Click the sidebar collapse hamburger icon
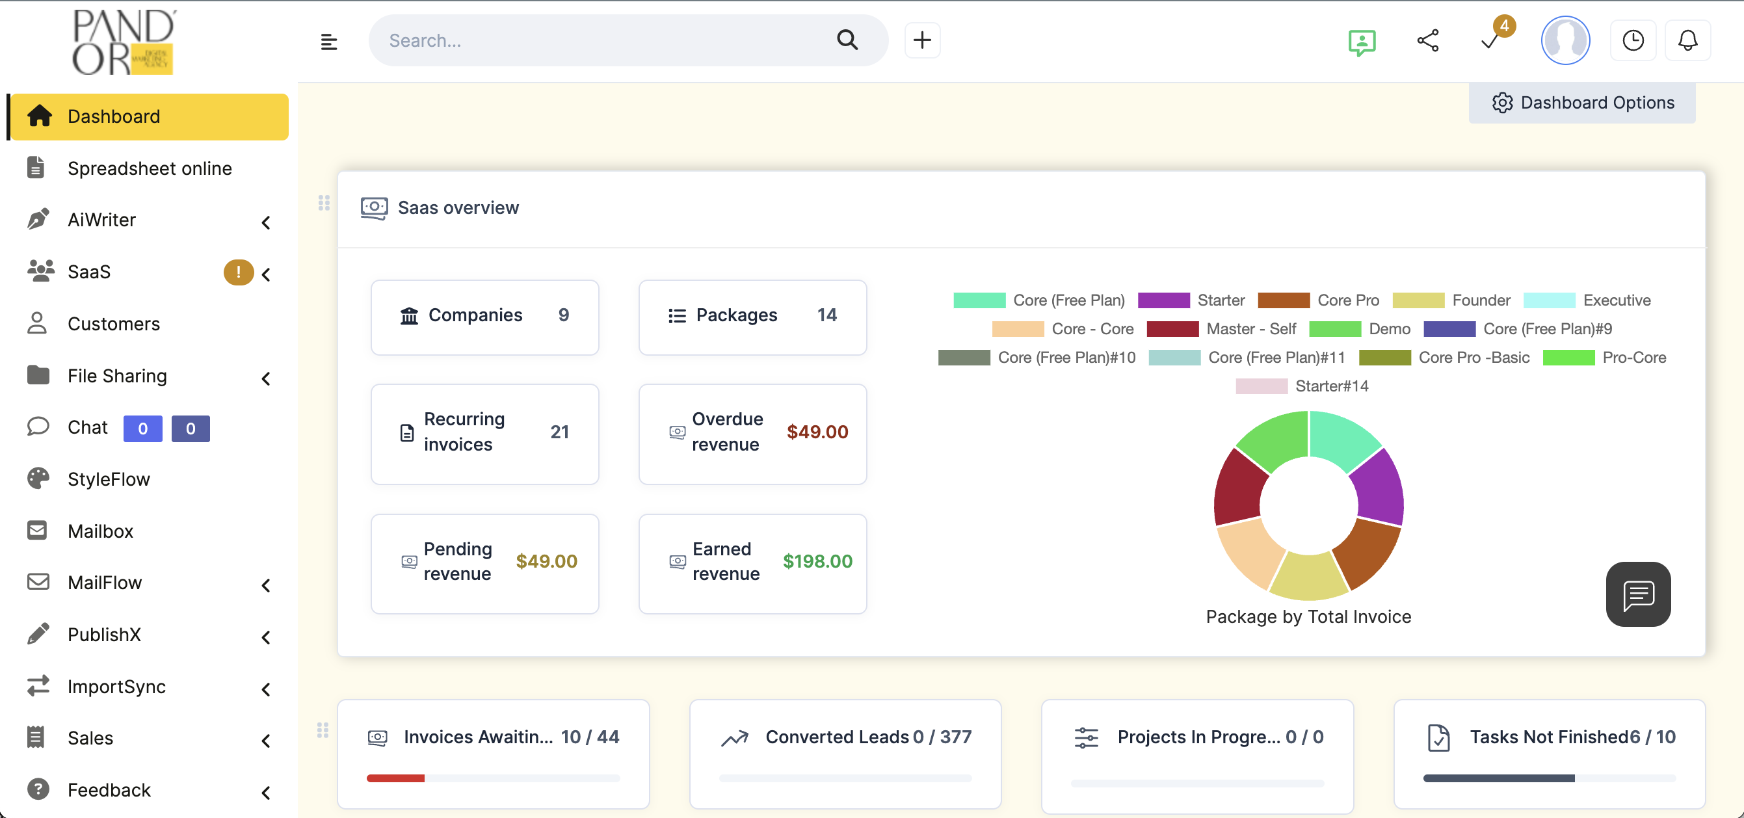Viewport: 1744px width, 818px height. (x=328, y=42)
